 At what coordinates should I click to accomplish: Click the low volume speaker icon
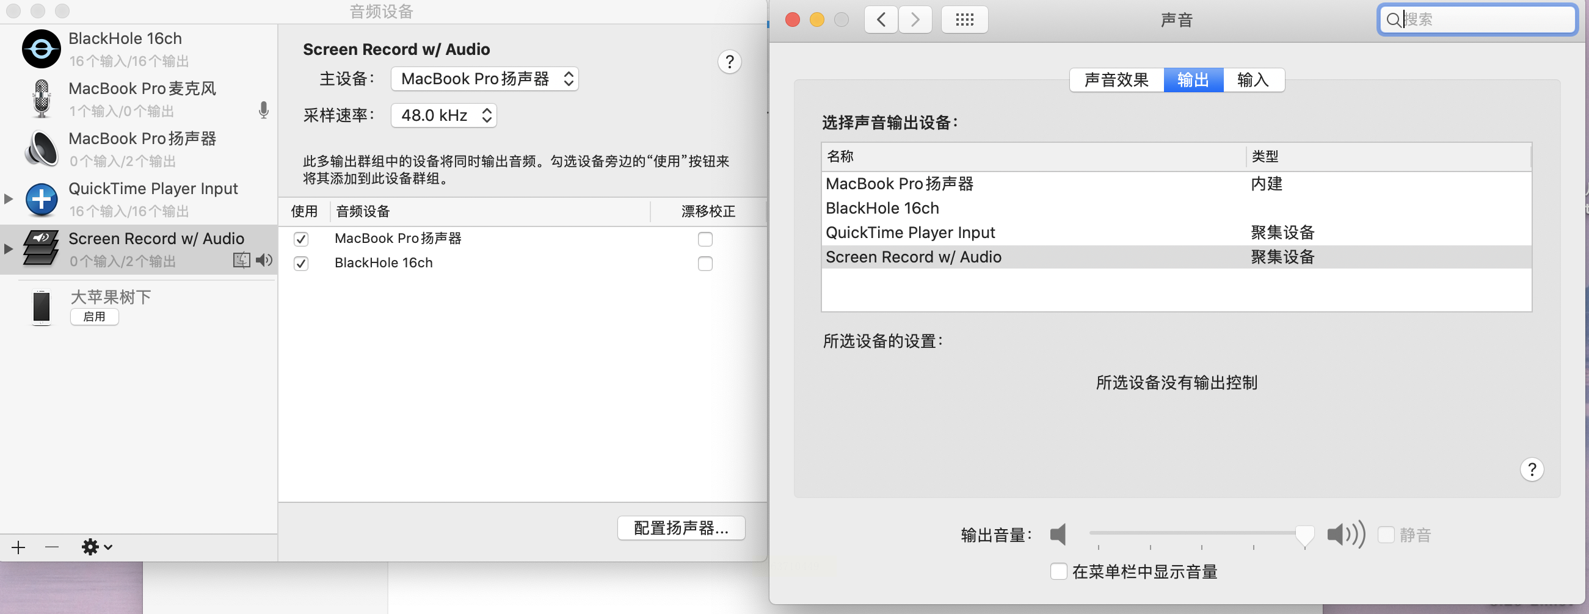tap(1058, 535)
